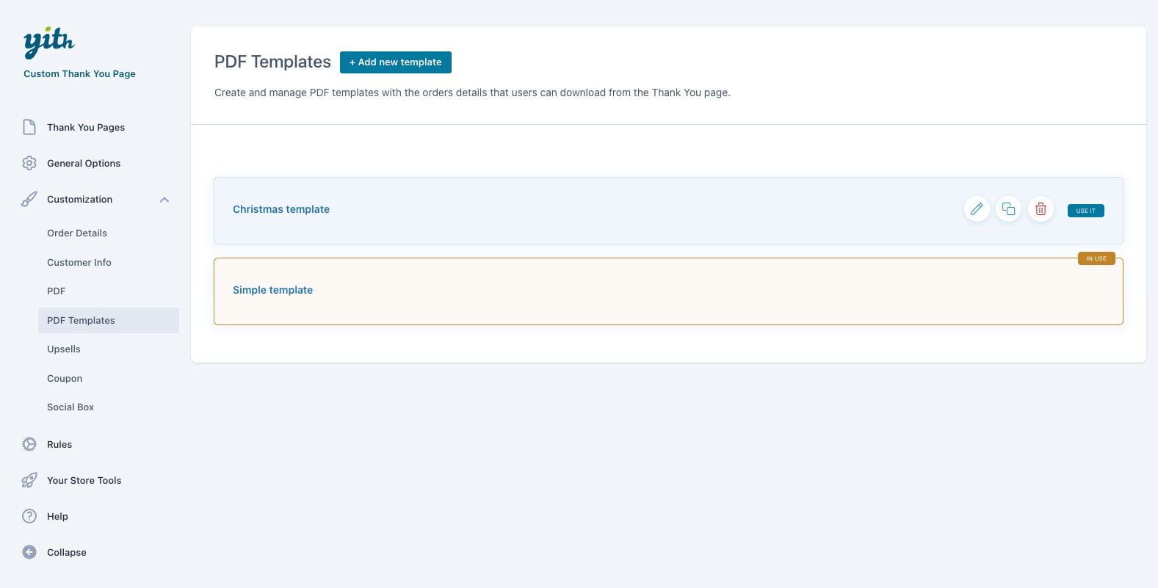Screen dimensions: 1158x588
Task: Collapse the Customization submenu chevron
Action: point(164,200)
